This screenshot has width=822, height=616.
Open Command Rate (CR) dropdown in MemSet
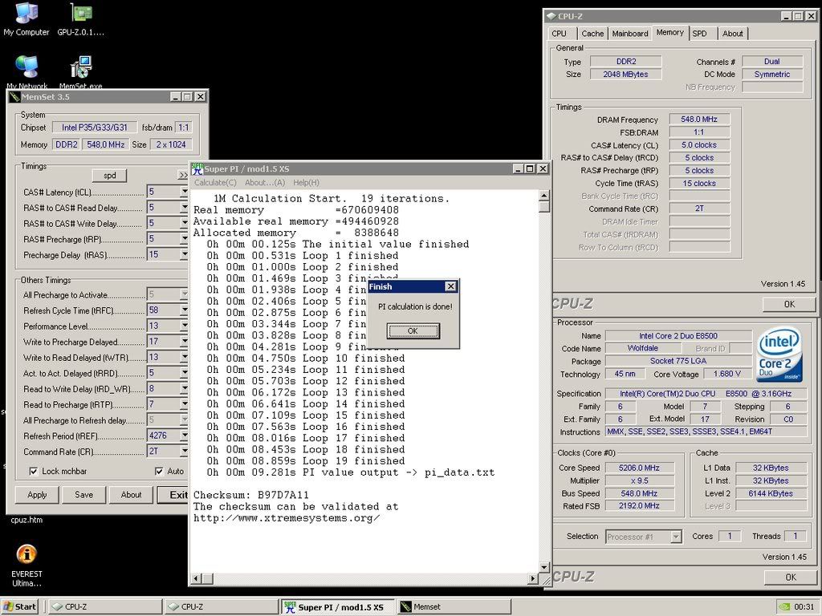[184, 452]
